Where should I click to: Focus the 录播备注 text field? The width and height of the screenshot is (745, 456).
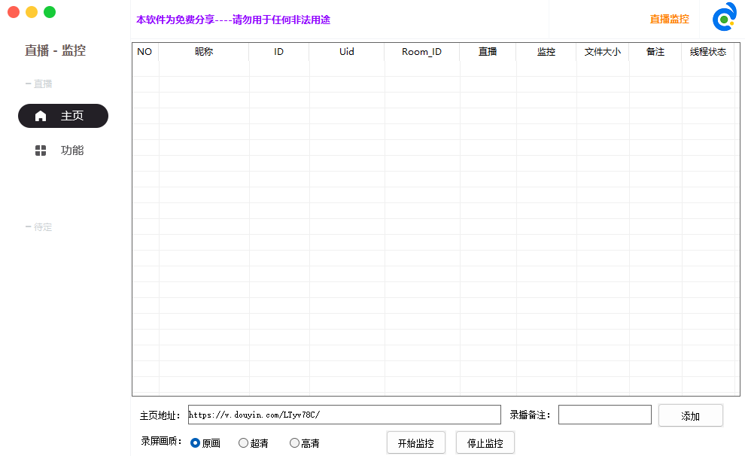[604, 415]
